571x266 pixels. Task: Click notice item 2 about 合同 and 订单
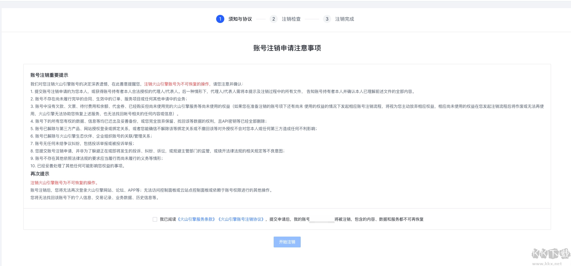pos(109,99)
